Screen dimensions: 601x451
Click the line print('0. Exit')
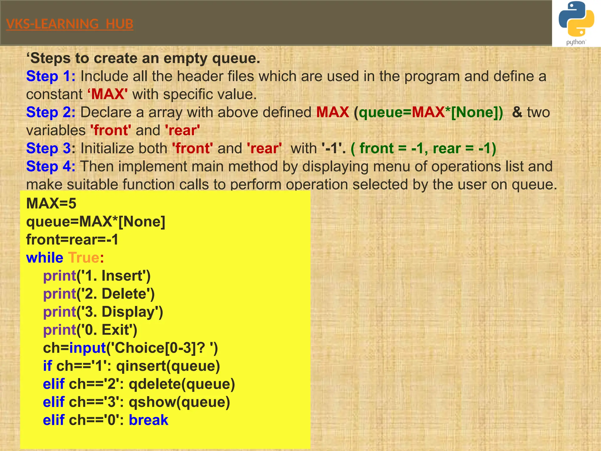click(90, 330)
